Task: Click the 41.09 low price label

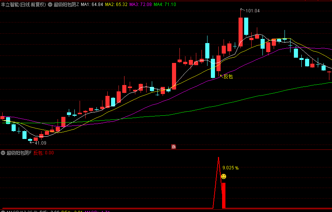Action: pos(40,143)
